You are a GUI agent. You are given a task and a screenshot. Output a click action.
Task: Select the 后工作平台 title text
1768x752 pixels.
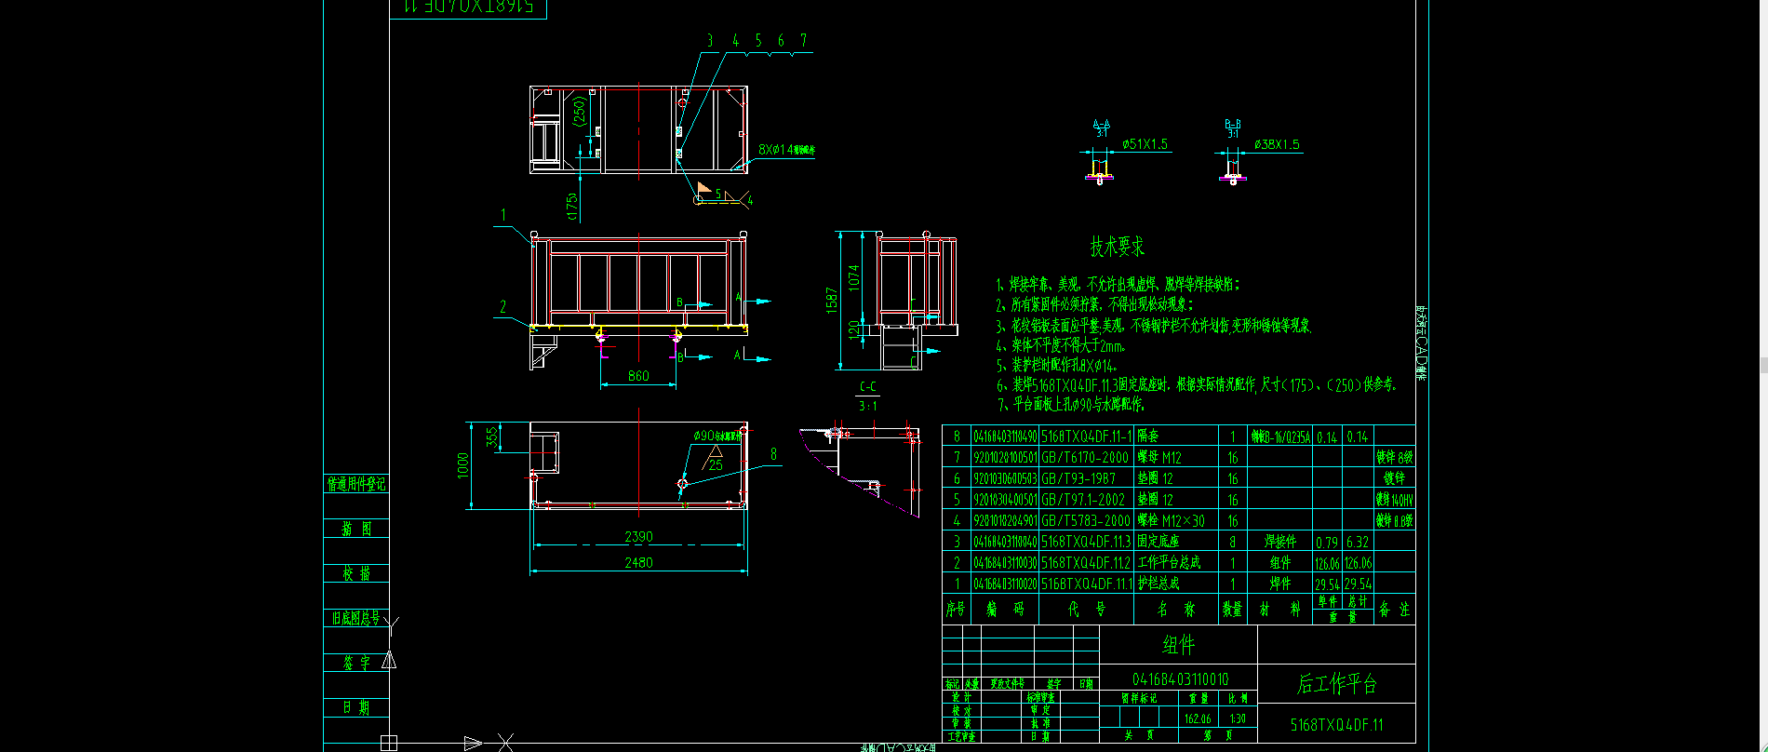tap(1337, 683)
